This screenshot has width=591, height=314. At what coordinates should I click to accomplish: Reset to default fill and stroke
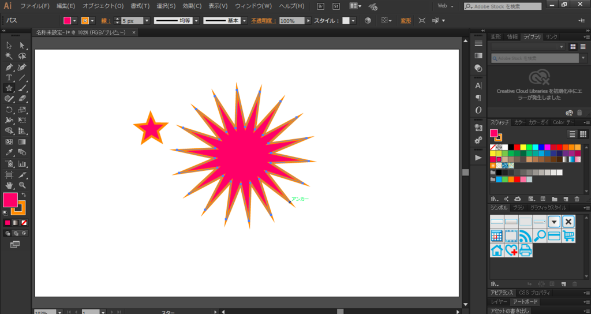pos(5,213)
